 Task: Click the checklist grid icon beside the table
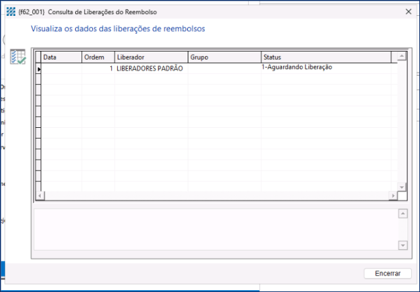[19, 57]
